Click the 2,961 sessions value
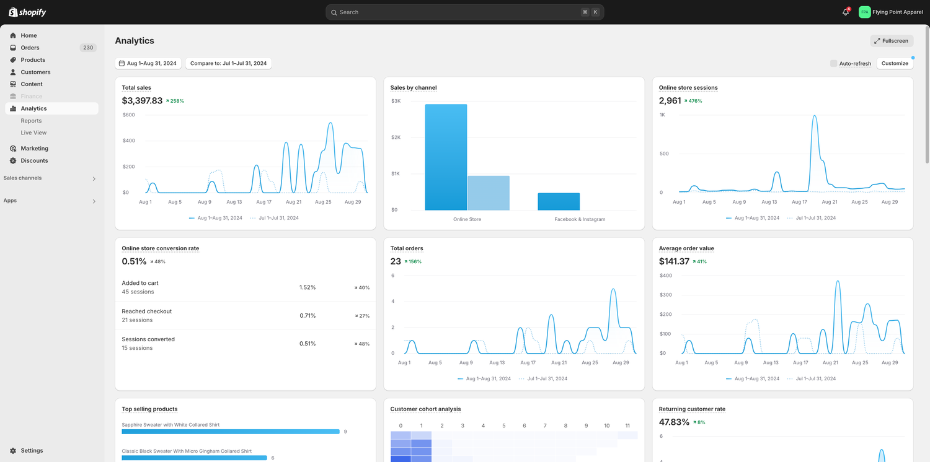 coord(670,100)
